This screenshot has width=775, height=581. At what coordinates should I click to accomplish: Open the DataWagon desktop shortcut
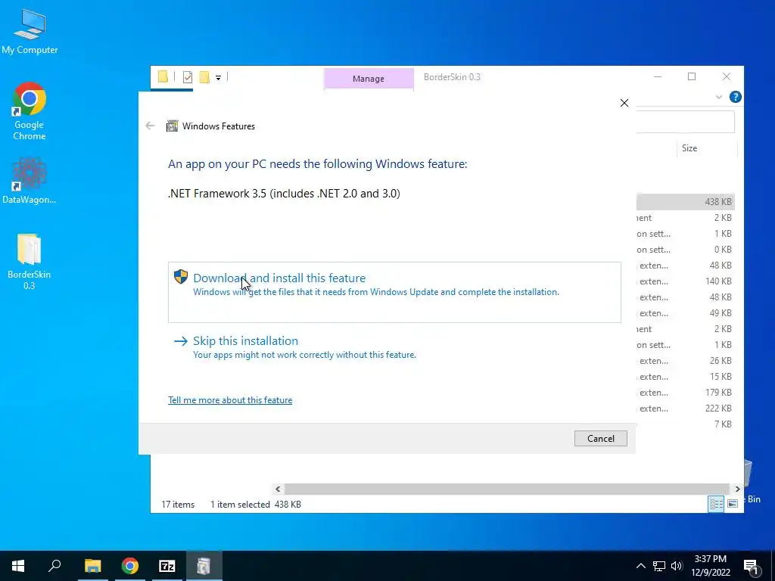pyautogui.click(x=30, y=181)
